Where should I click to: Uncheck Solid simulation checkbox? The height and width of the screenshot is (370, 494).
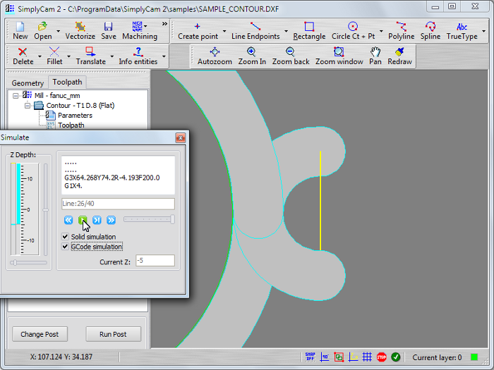click(x=66, y=237)
